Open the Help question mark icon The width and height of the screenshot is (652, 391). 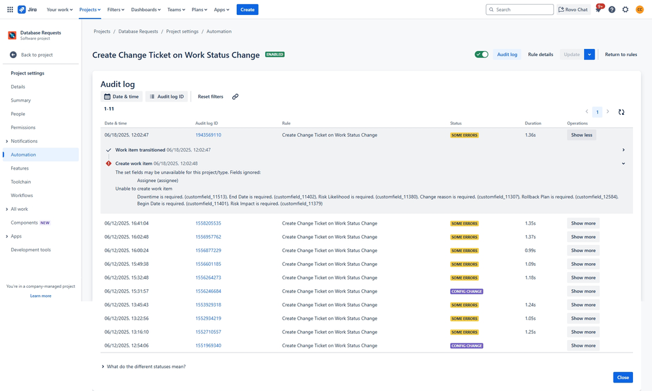tap(612, 10)
